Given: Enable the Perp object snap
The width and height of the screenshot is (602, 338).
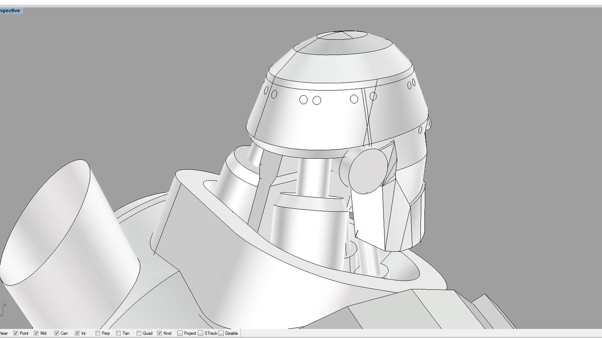Looking at the screenshot, I should 98,333.
